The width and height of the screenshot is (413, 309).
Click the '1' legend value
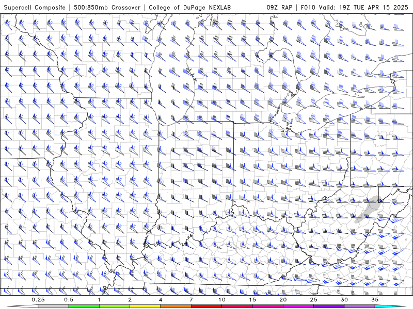tap(99, 300)
